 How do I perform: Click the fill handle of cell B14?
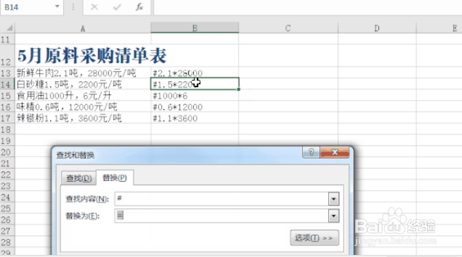[x=238, y=89]
